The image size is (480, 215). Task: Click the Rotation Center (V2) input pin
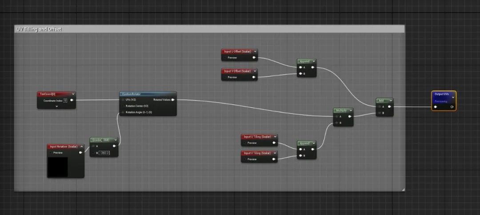pos(123,106)
